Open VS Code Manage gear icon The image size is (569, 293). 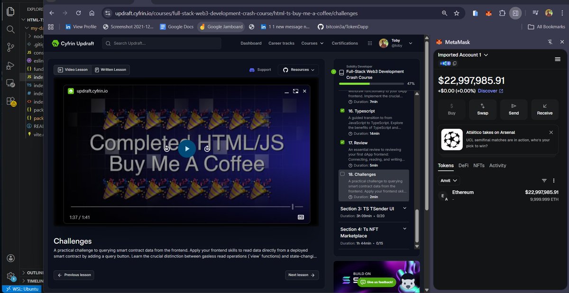click(x=10, y=276)
